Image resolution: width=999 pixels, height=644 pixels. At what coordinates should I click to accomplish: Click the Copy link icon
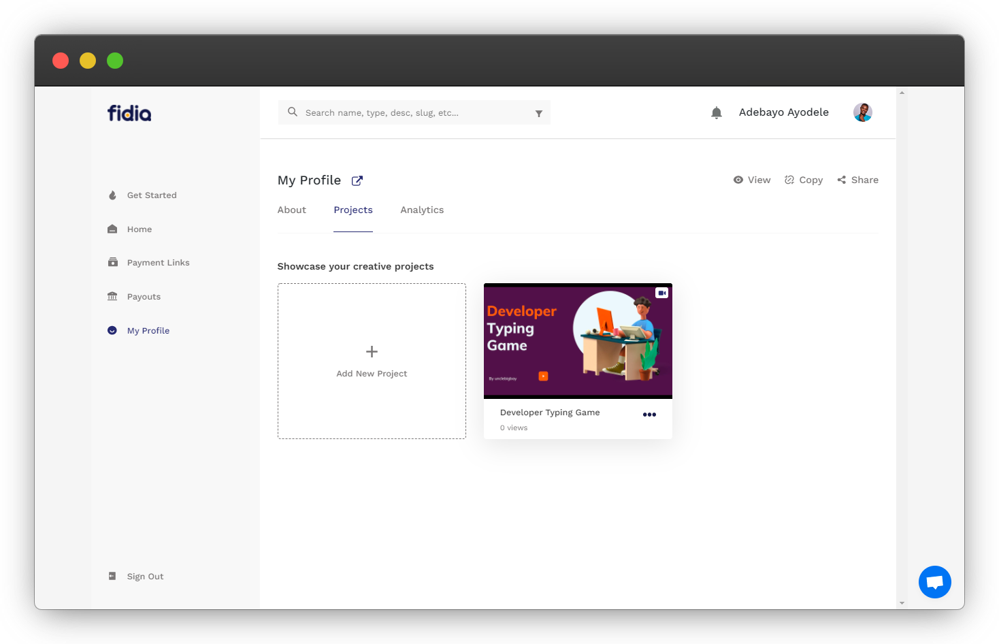(789, 180)
